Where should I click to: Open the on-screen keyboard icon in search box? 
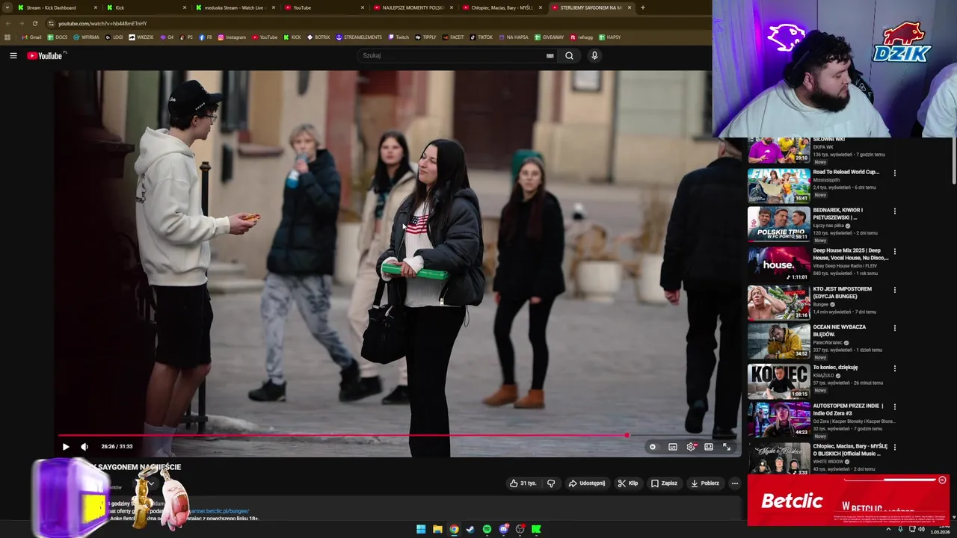click(550, 55)
